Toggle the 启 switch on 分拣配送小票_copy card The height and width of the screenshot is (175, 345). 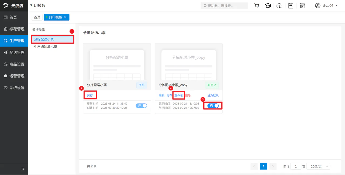click(x=213, y=106)
